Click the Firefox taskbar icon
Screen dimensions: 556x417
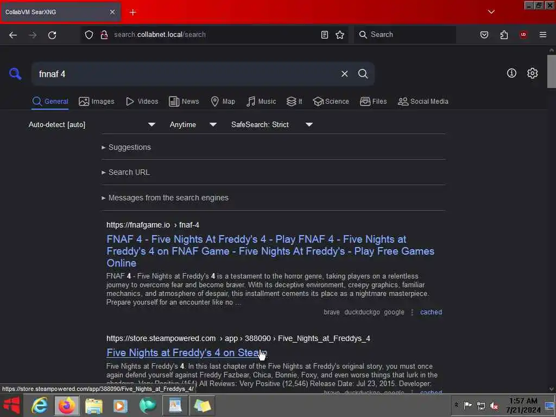point(67,406)
